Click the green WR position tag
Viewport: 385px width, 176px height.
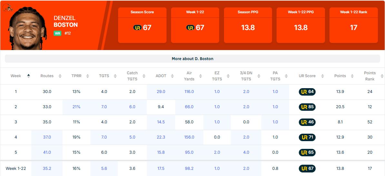pos(57,33)
